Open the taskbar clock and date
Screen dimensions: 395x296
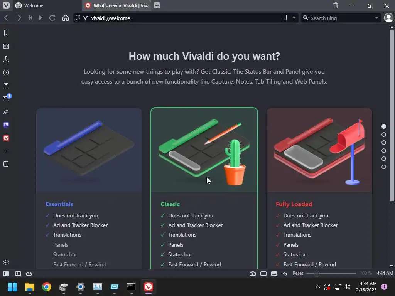(x=366, y=287)
